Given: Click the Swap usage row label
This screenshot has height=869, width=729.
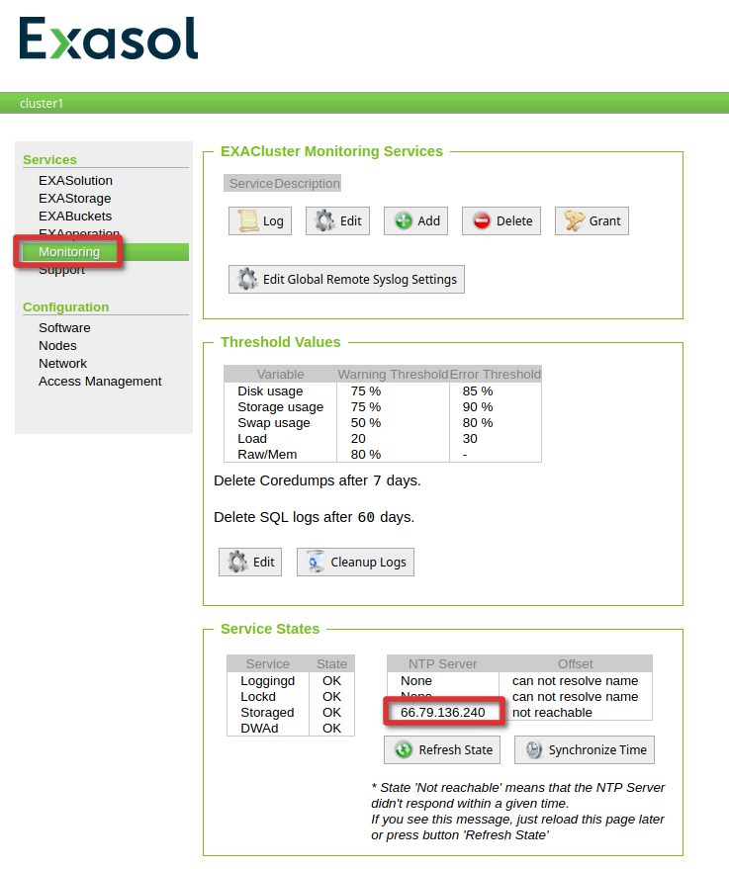Looking at the screenshot, I should pyautogui.click(x=273, y=422).
